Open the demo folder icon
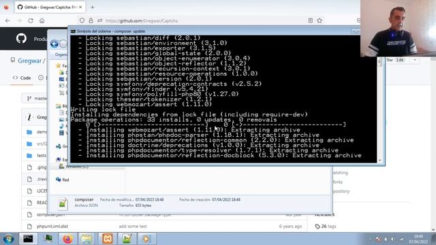This screenshot has width=436, height=245. point(29,132)
